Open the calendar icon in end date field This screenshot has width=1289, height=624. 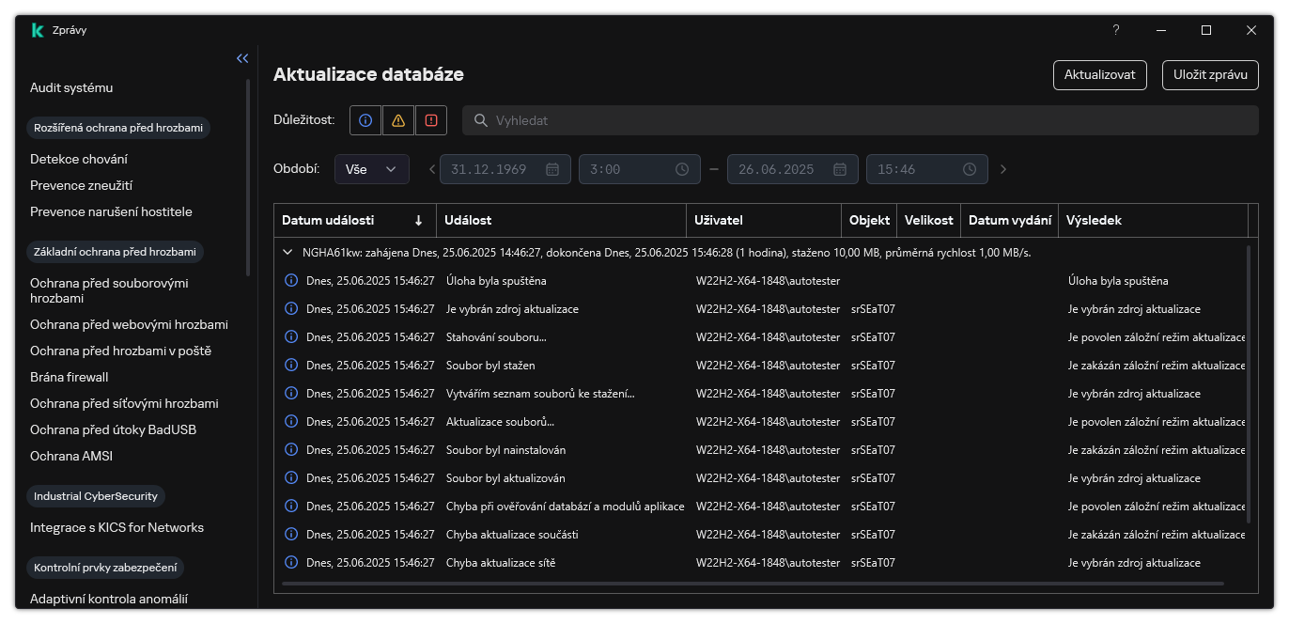click(840, 169)
